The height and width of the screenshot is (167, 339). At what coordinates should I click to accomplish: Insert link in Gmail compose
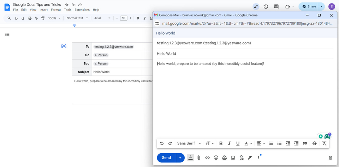pos(207,158)
